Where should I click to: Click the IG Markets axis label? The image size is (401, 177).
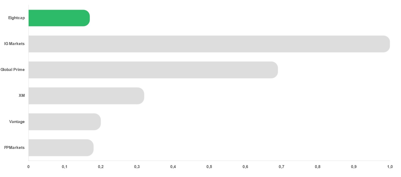14,44
